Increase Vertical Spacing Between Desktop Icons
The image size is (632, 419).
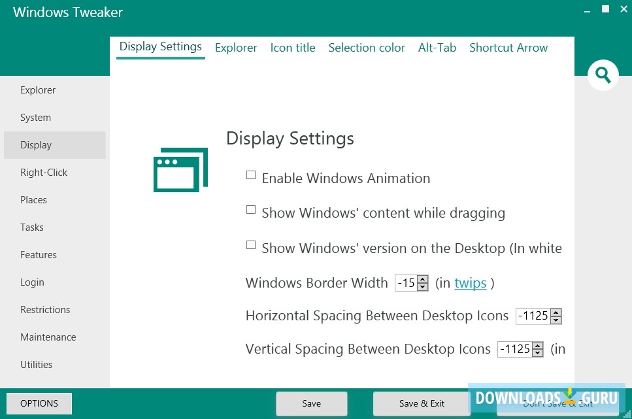(537, 345)
